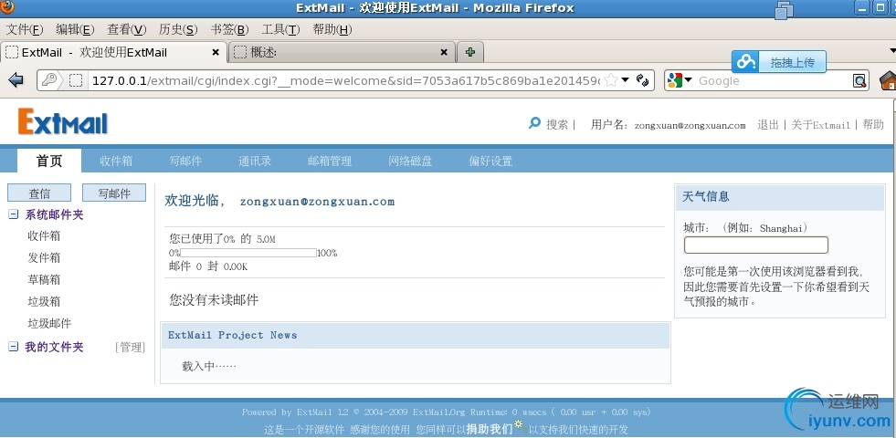The height and width of the screenshot is (438, 896).
Task: Click the browser back arrow button
Action: (16, 80)
